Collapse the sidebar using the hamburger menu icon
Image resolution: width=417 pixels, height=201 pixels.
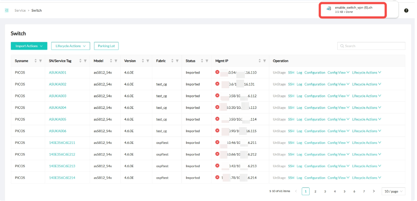[7, 10]
